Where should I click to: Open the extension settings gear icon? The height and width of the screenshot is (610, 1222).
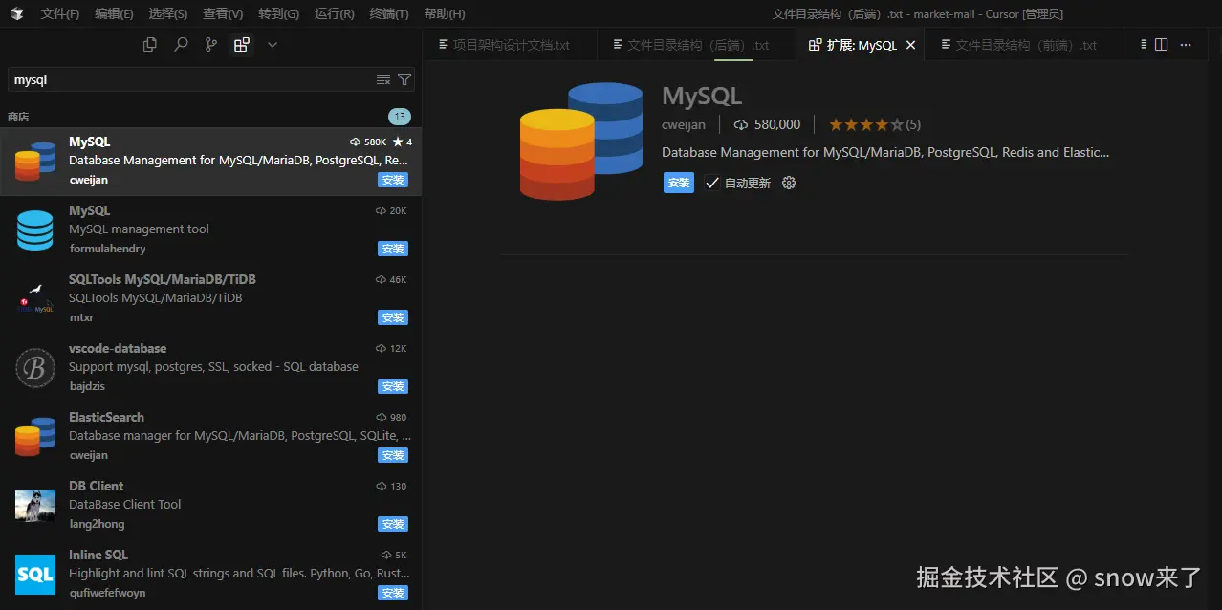tap(789, 183)
